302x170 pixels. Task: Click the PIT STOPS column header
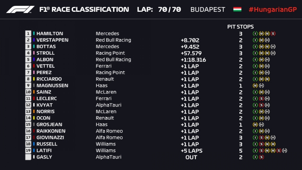click(x=240, y=26)
